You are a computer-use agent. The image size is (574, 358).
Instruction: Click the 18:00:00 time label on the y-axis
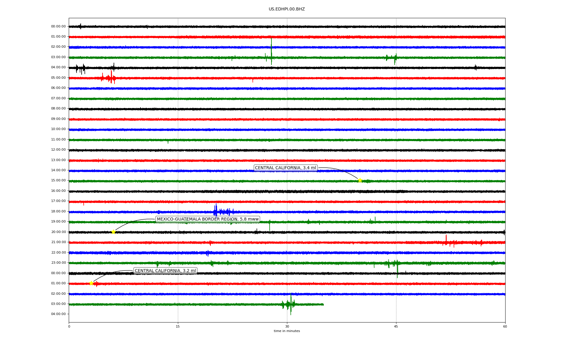(58, 212)
